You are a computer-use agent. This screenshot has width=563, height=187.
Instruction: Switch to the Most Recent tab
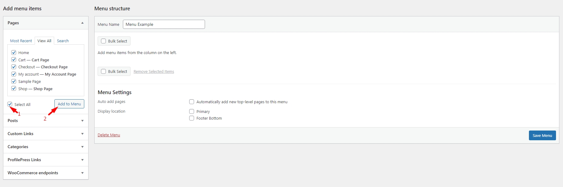tap(21, 41)
